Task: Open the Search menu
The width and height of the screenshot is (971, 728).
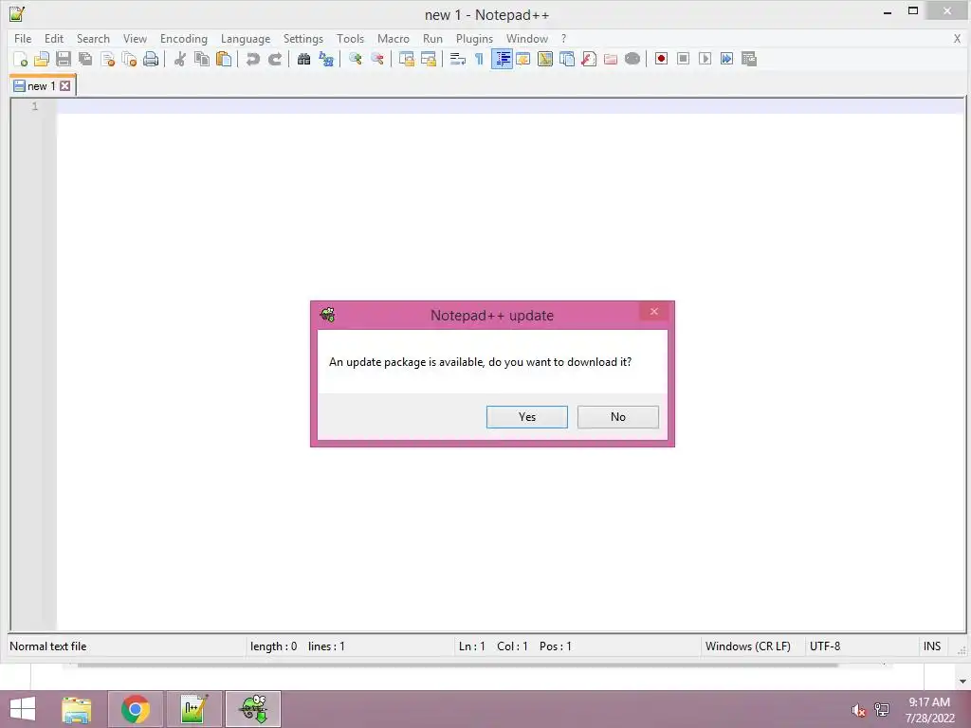Action: [93, 38]
